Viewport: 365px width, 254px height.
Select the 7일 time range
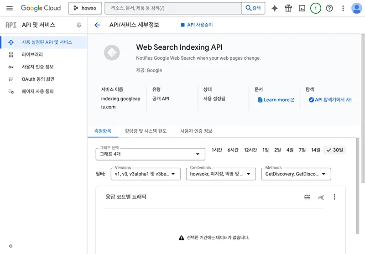coord(302,150)
